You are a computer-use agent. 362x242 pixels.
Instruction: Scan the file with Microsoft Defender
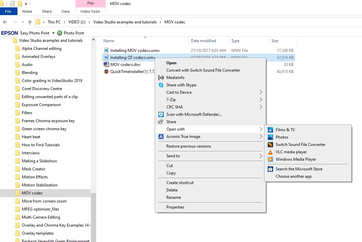click(x=194, y=114)
